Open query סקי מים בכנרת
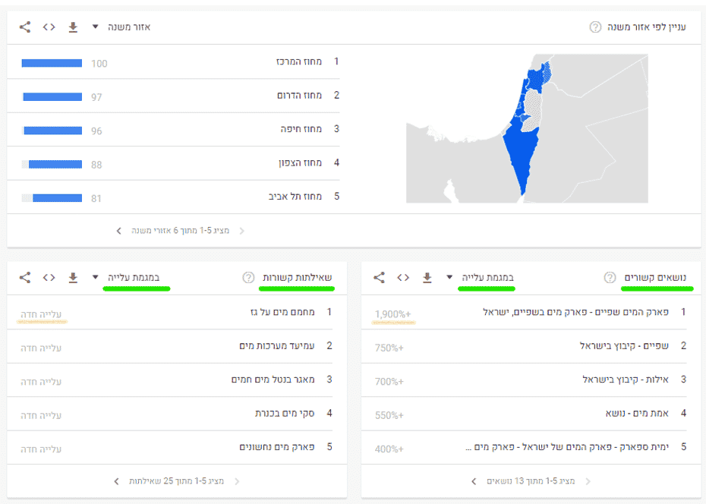 (285, 413)
